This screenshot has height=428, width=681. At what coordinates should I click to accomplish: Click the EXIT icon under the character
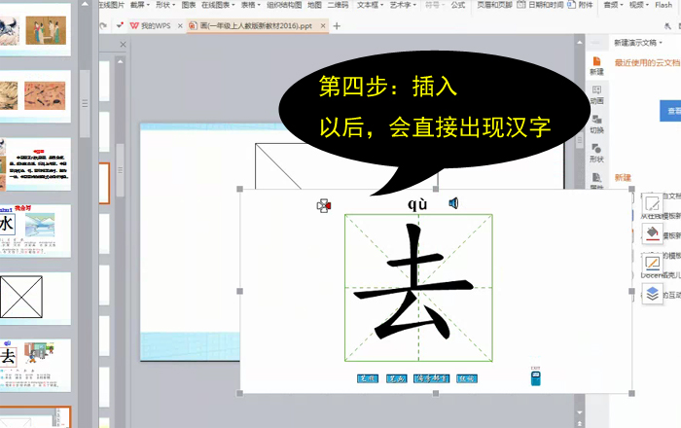pos(535,376)
